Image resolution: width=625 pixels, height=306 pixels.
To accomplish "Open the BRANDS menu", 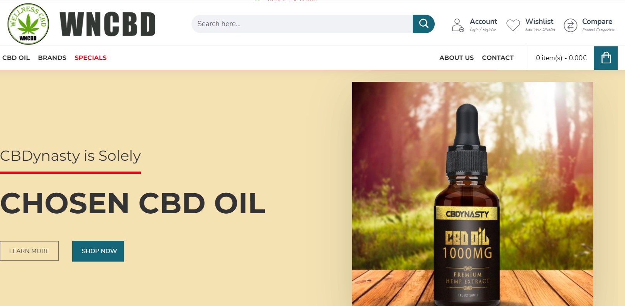I will point(52,58).
